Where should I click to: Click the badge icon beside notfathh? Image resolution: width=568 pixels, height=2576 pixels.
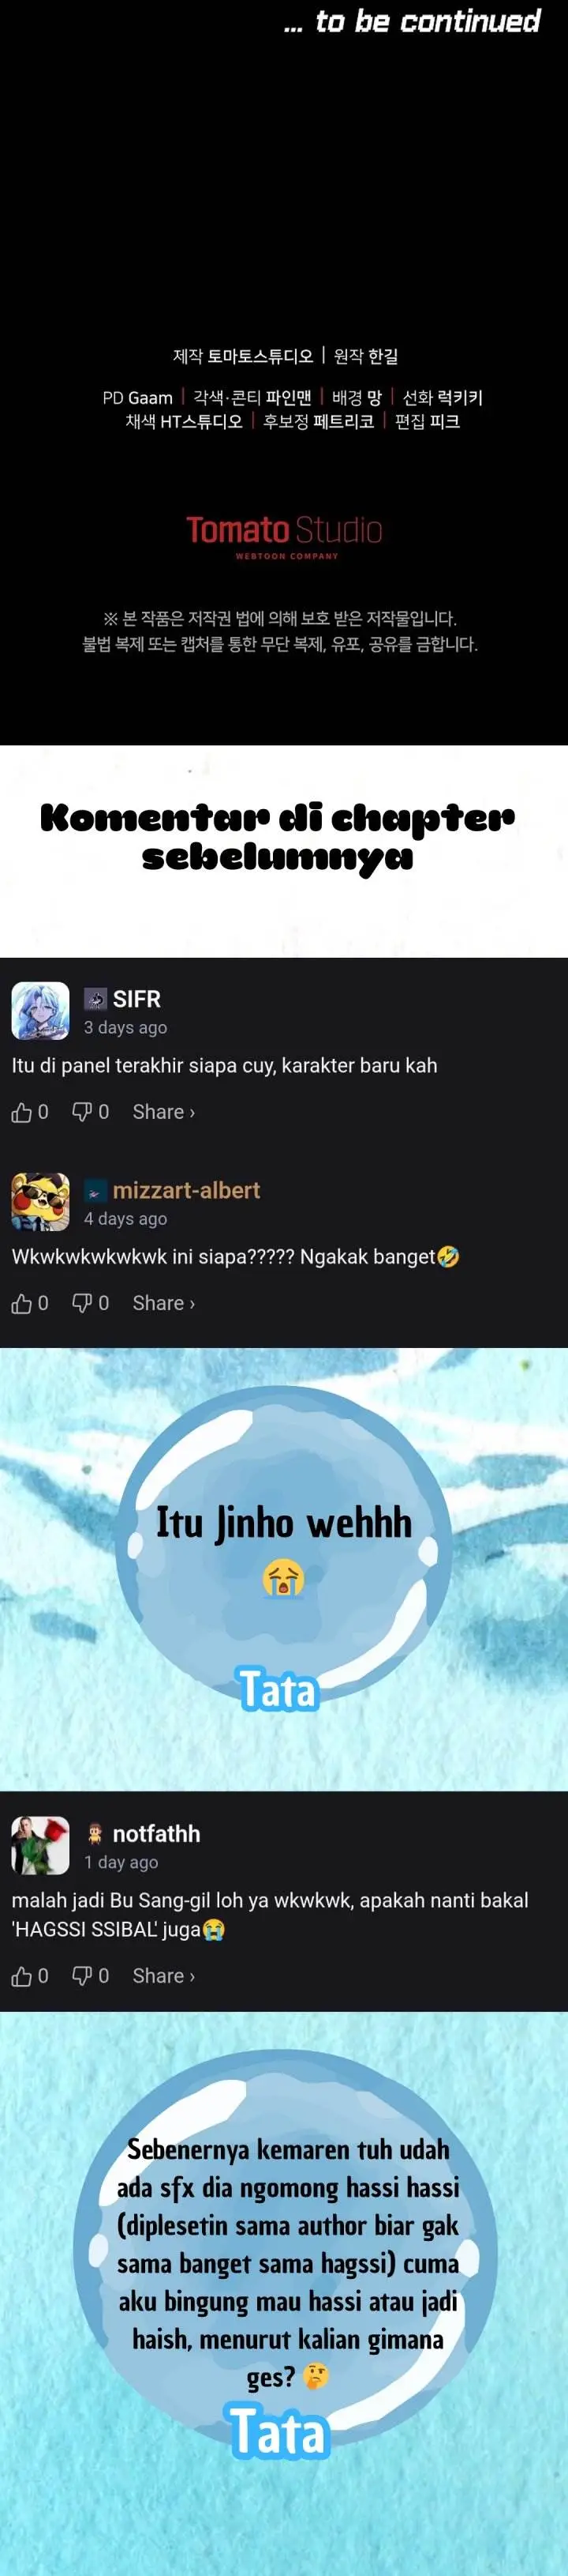[x=95, y=1834]
